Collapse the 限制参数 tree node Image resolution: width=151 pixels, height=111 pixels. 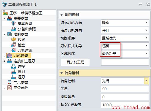pyautogui.click(x=4, y=34)
